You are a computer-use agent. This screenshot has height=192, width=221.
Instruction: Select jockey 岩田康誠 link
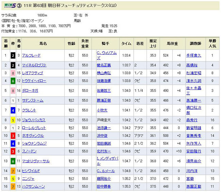(x=104, y=143)
